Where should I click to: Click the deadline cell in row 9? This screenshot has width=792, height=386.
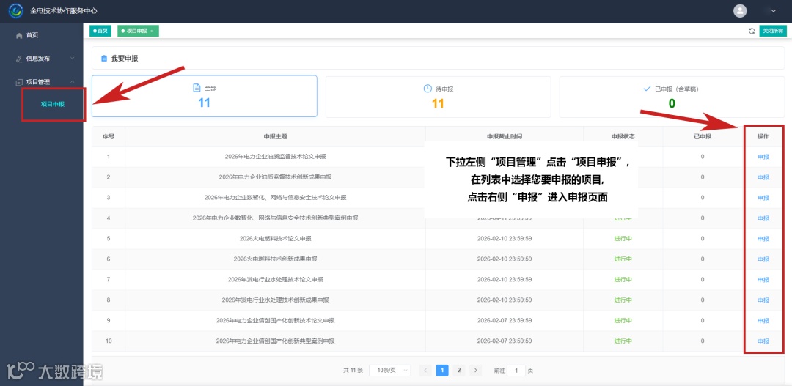504,320
